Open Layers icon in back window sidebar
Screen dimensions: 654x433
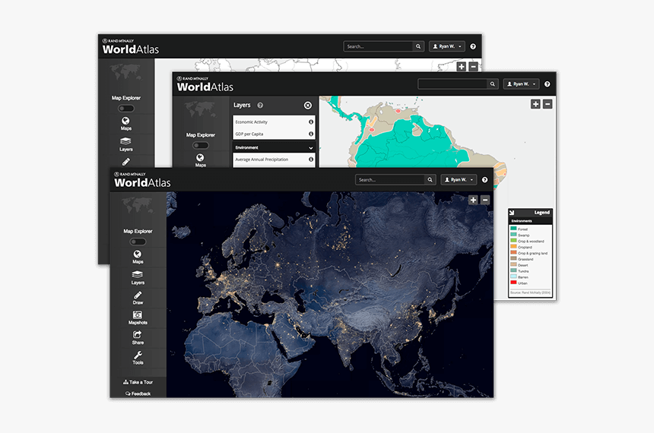point(126,144)
